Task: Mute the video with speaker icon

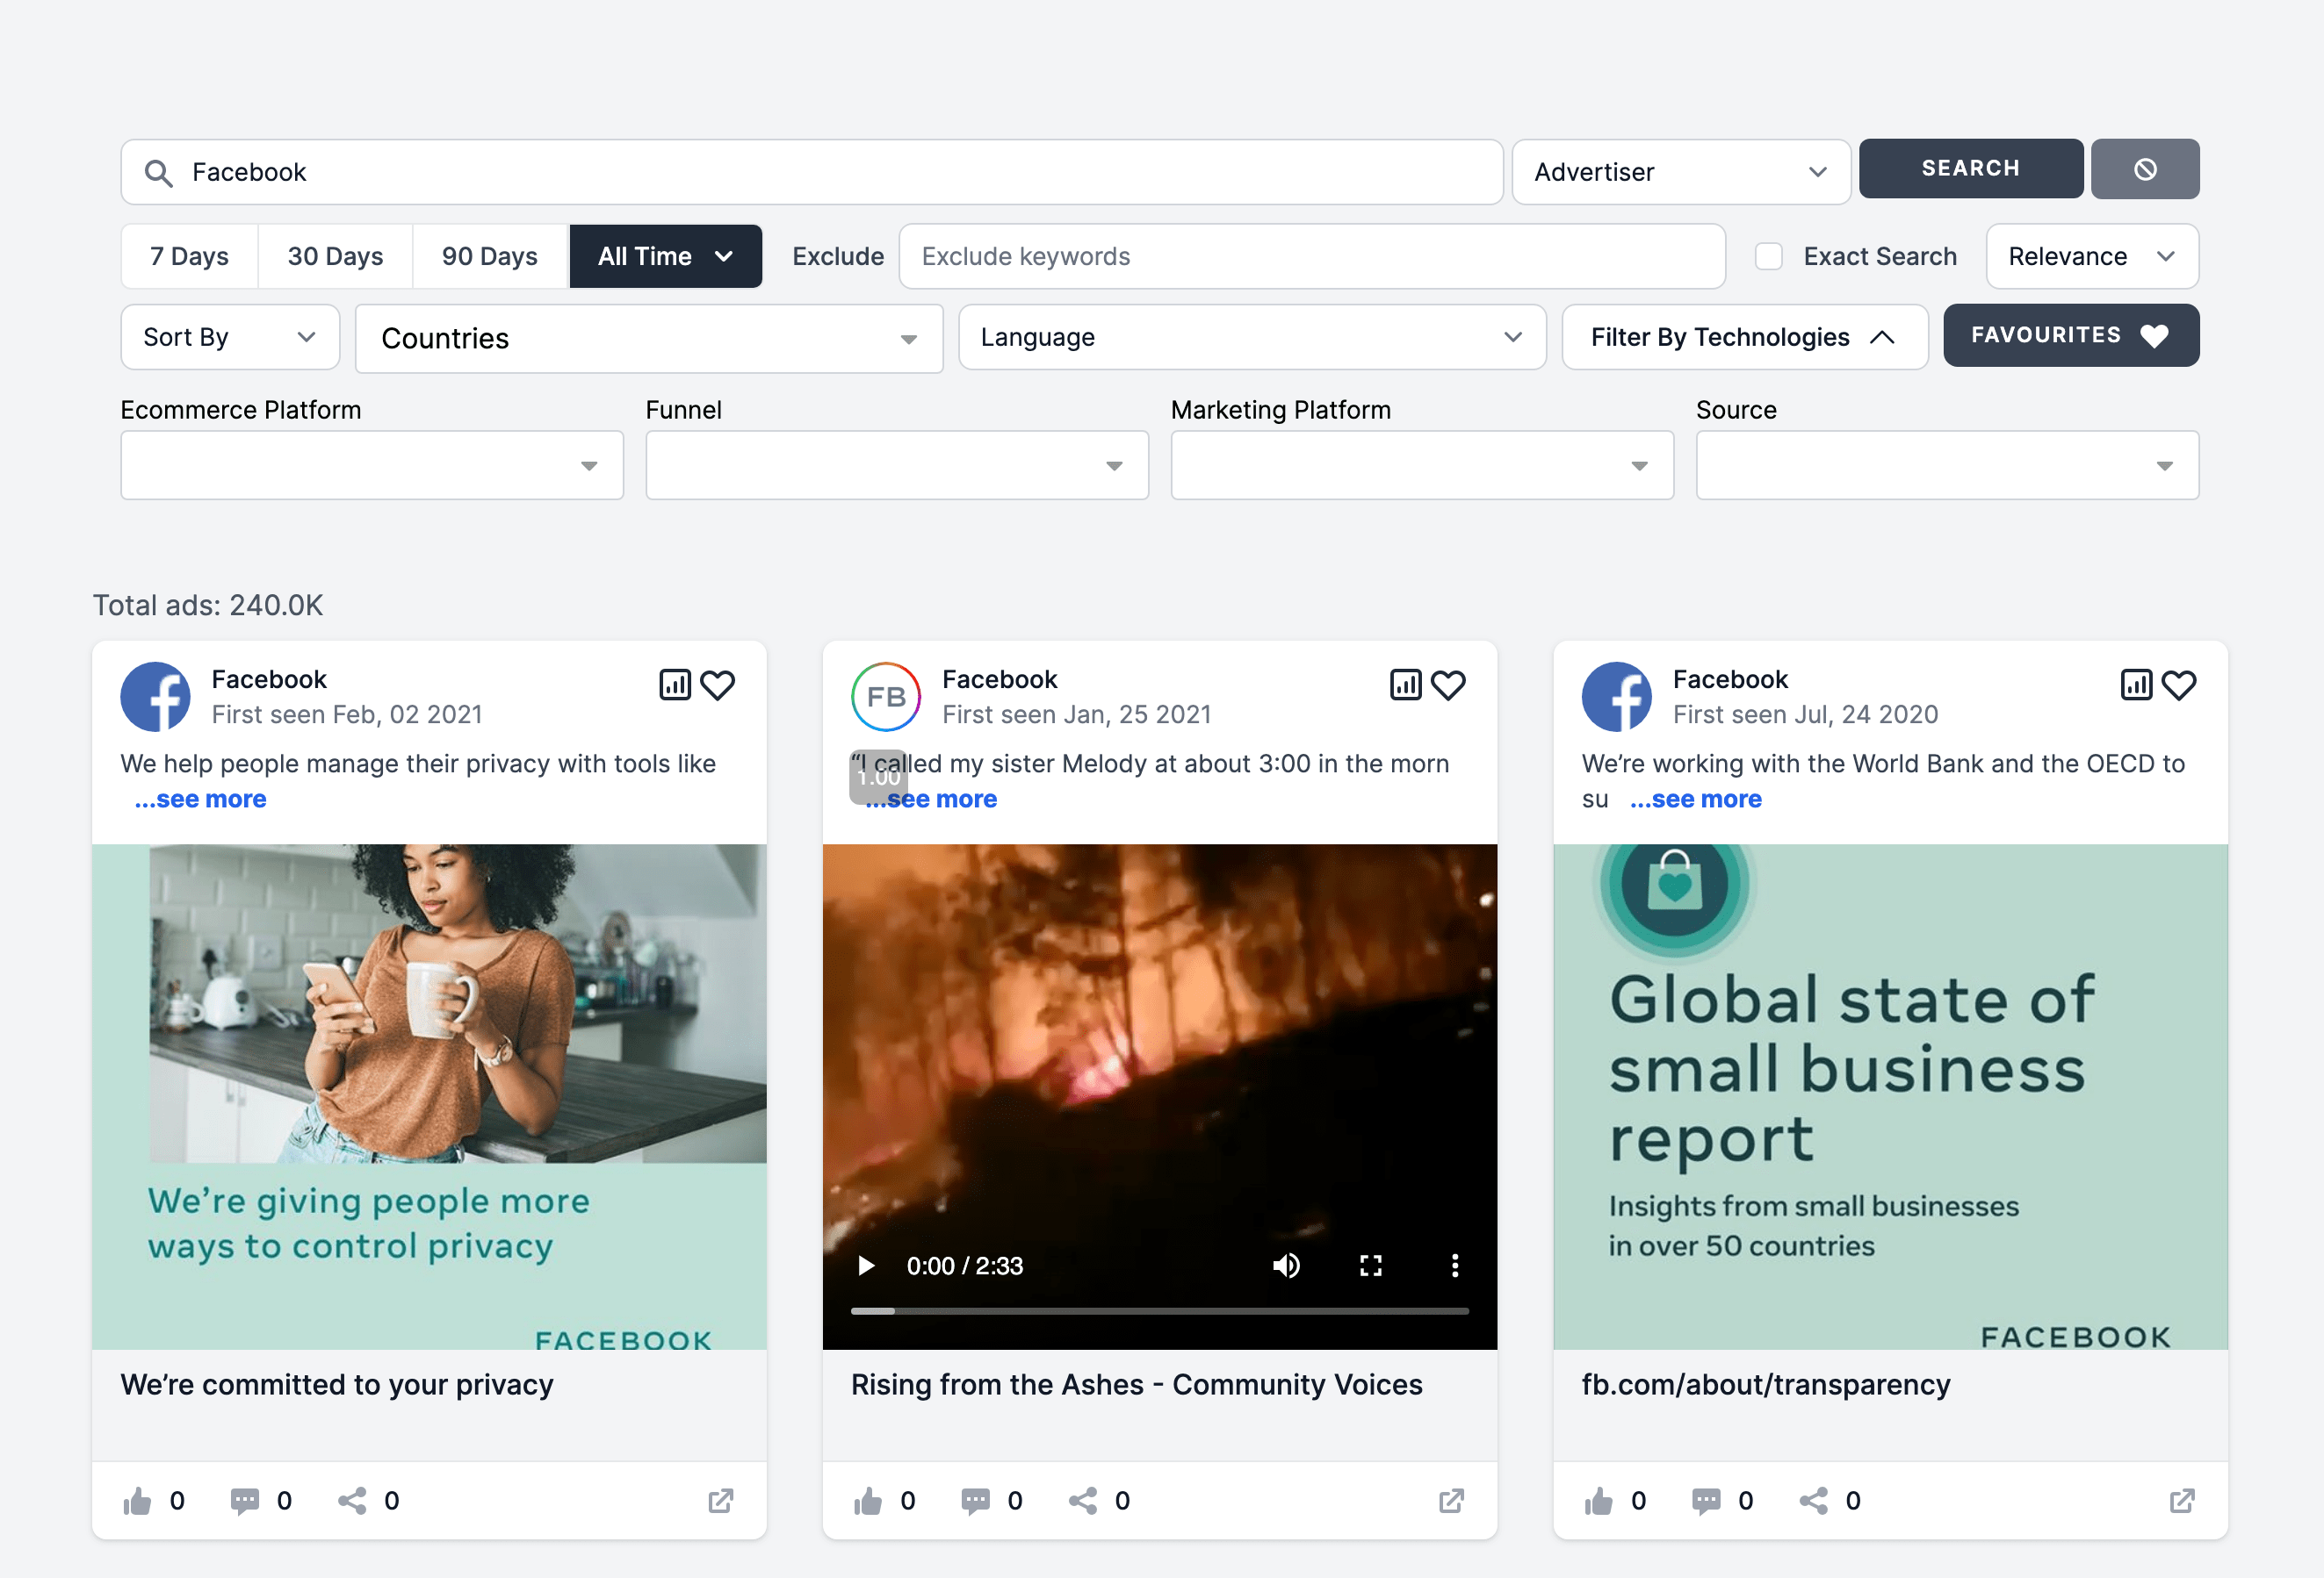Action: (1286, 1266)
